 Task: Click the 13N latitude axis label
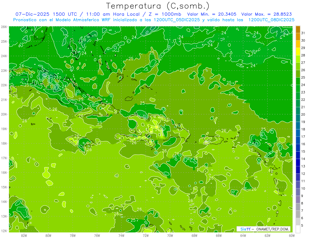click(x=4, y=216)
